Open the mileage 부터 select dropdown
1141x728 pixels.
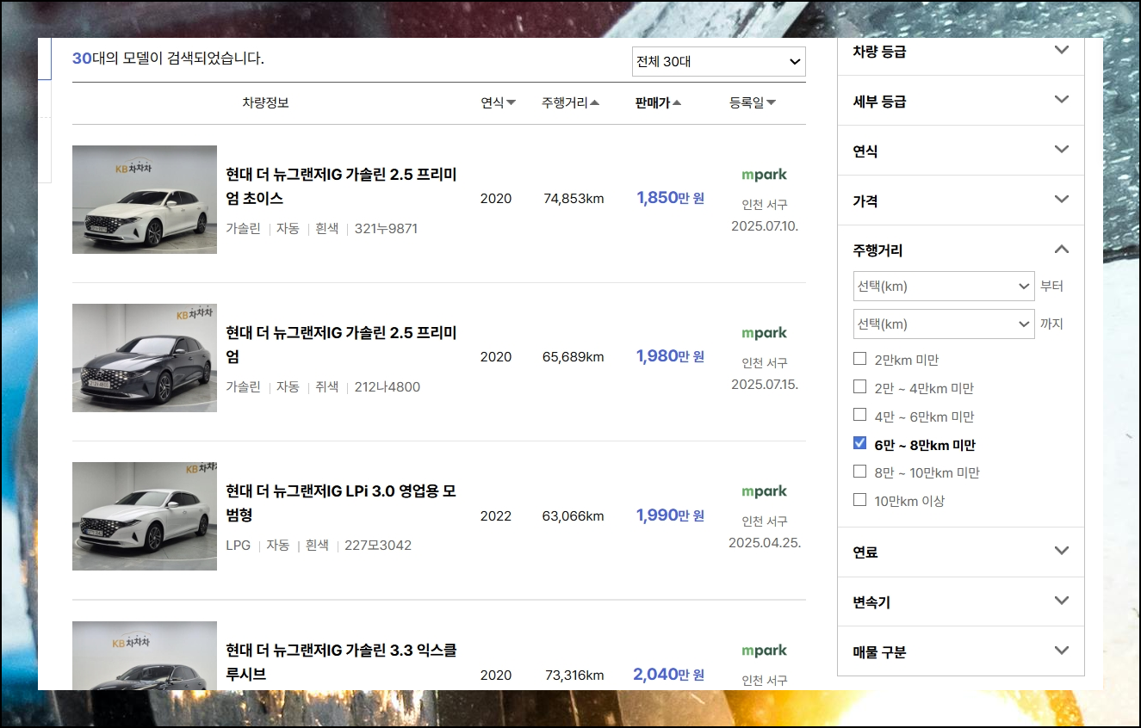(944, 286)
